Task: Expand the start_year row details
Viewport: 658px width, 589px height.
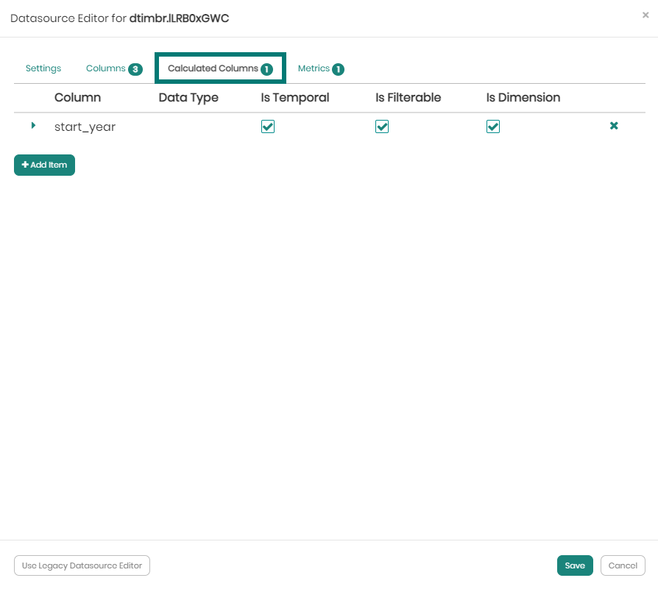Action: point(33,126)
